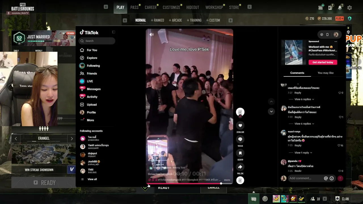Bookmark the TikTok video

[240, 153]
